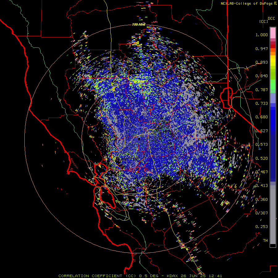Pick the pink segment at color bar top
This screenshot has height=278, width=278.
pyautogui.click(x=273, y=33)
